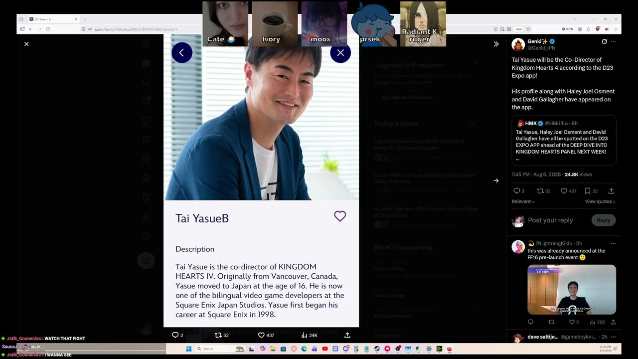Share Genki's post from the side panel
Image resolution: width=638 pixels, height=359 pixels.
click(611, 191)
